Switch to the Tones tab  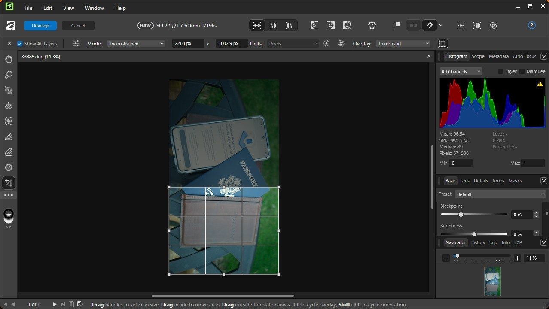click(498, 181)
